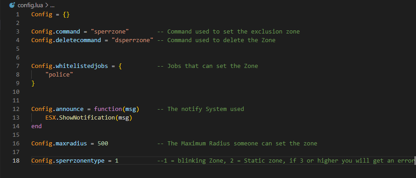Click the maxradius value 500
The width and height of the screenshot is (416, 178).
click(103, 144)
